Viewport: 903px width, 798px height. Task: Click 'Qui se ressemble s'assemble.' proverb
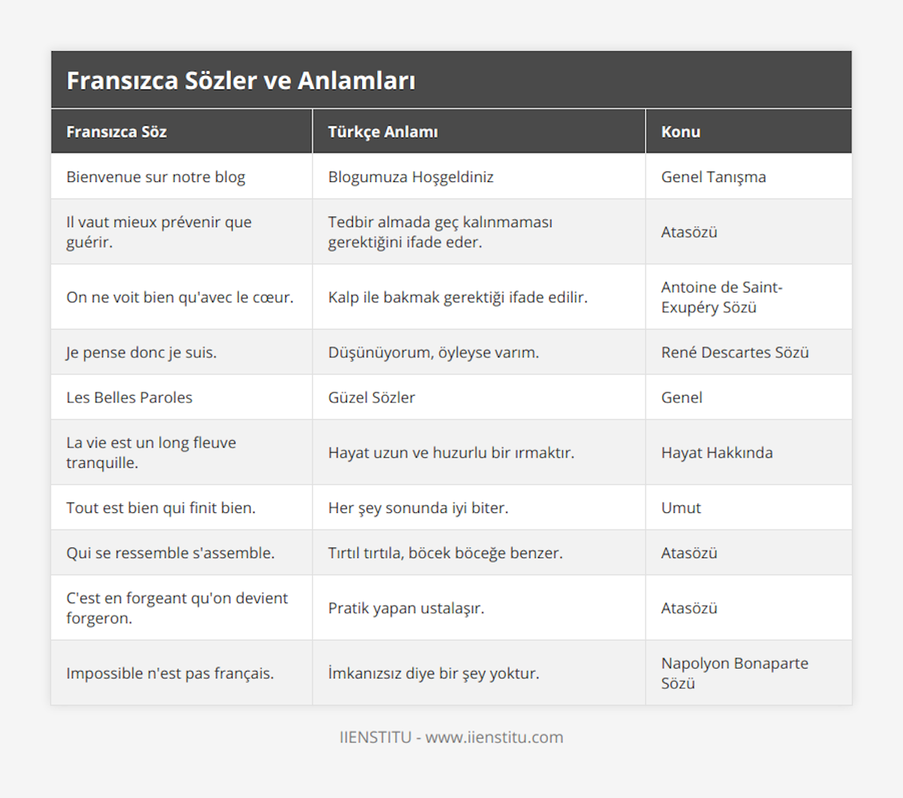(170, 553)
